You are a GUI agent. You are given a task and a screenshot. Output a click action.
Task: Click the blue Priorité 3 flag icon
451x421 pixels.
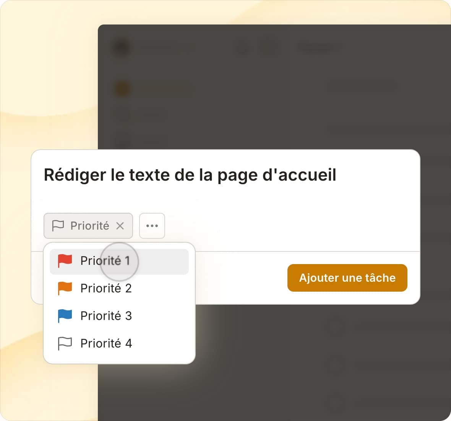pos(65,316)
